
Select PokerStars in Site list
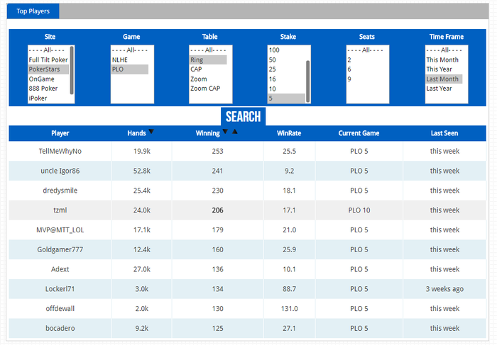point(48,69)
